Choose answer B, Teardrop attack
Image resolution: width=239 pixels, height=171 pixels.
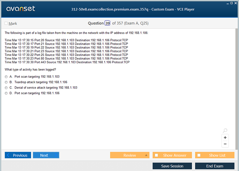point(6,82)
